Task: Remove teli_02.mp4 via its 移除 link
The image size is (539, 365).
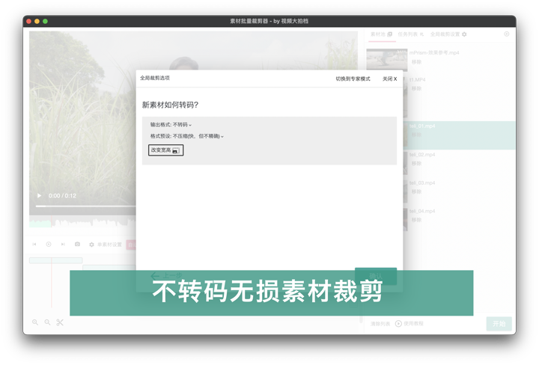Action: [x=416, y=164]
